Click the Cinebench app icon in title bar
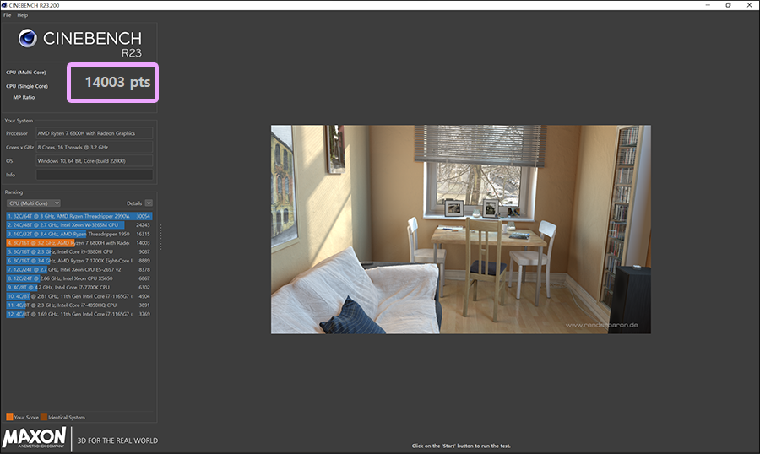 pyautogui.click(x=4, y=5)
